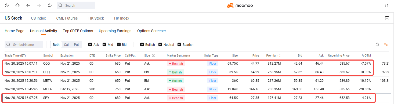Click the moomoo logo

click(240, 5)
